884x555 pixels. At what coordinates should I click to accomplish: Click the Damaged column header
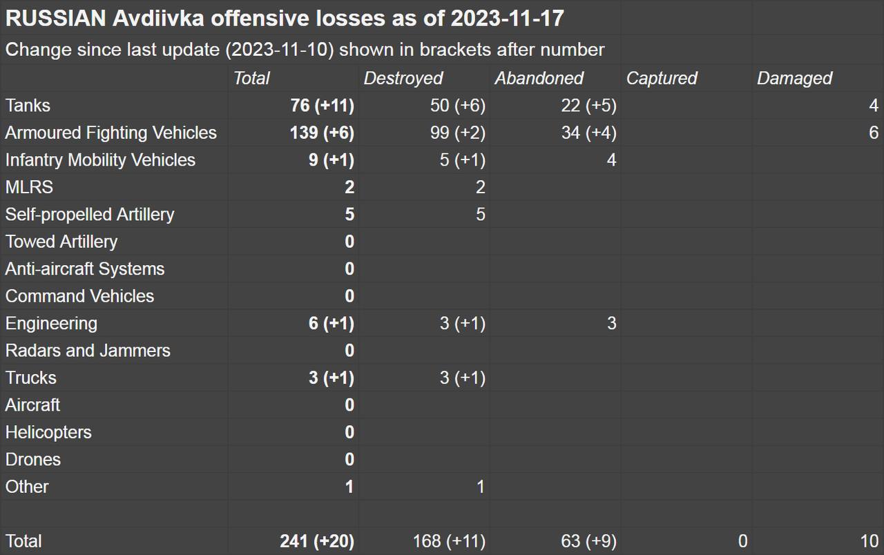(794, 79)
